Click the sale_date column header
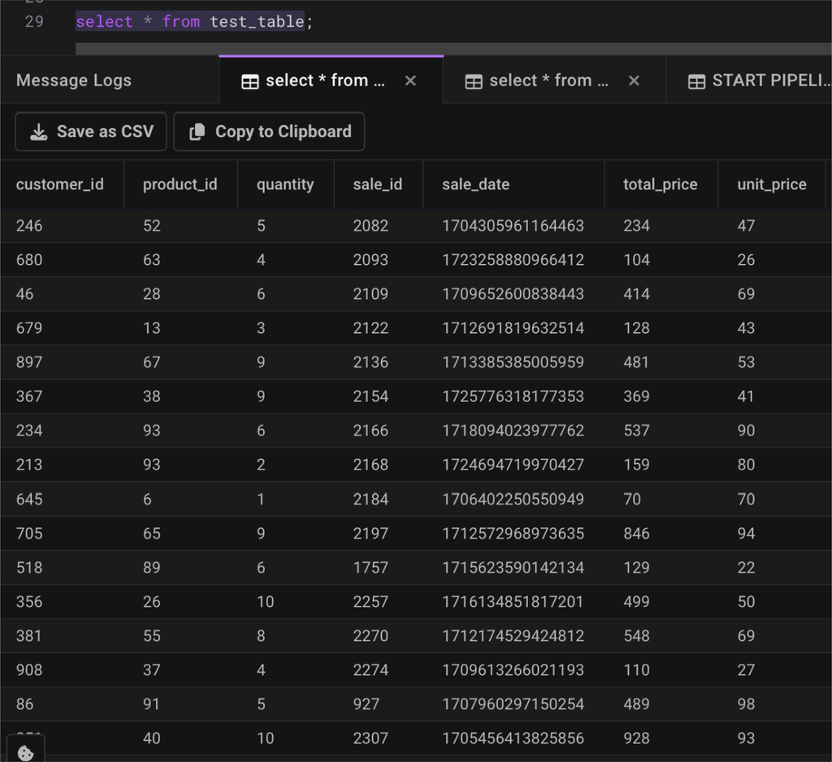 click(476, 184)
